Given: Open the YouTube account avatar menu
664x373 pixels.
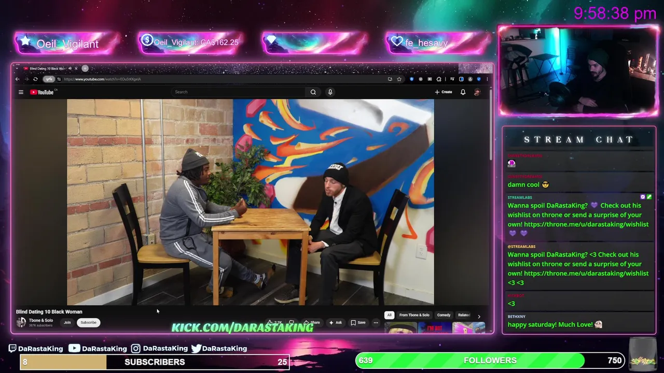Looking at the screenshot, I should tap(477, 92).
